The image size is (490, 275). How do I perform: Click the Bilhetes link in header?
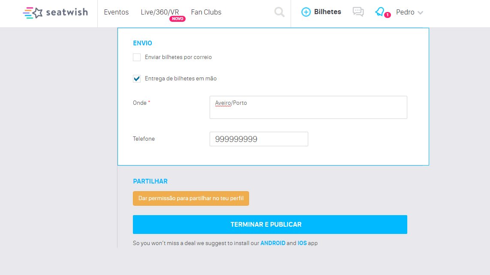coord(328,12)
